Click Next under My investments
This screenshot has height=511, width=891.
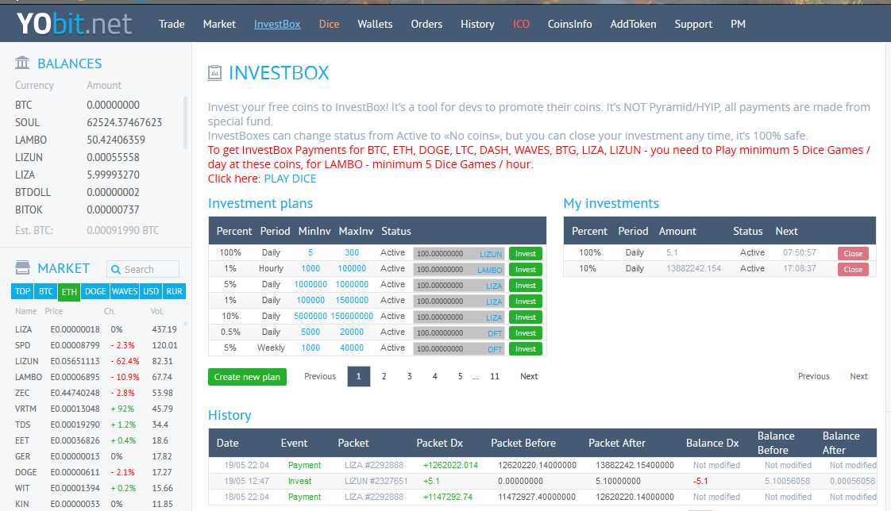point(858,376)
